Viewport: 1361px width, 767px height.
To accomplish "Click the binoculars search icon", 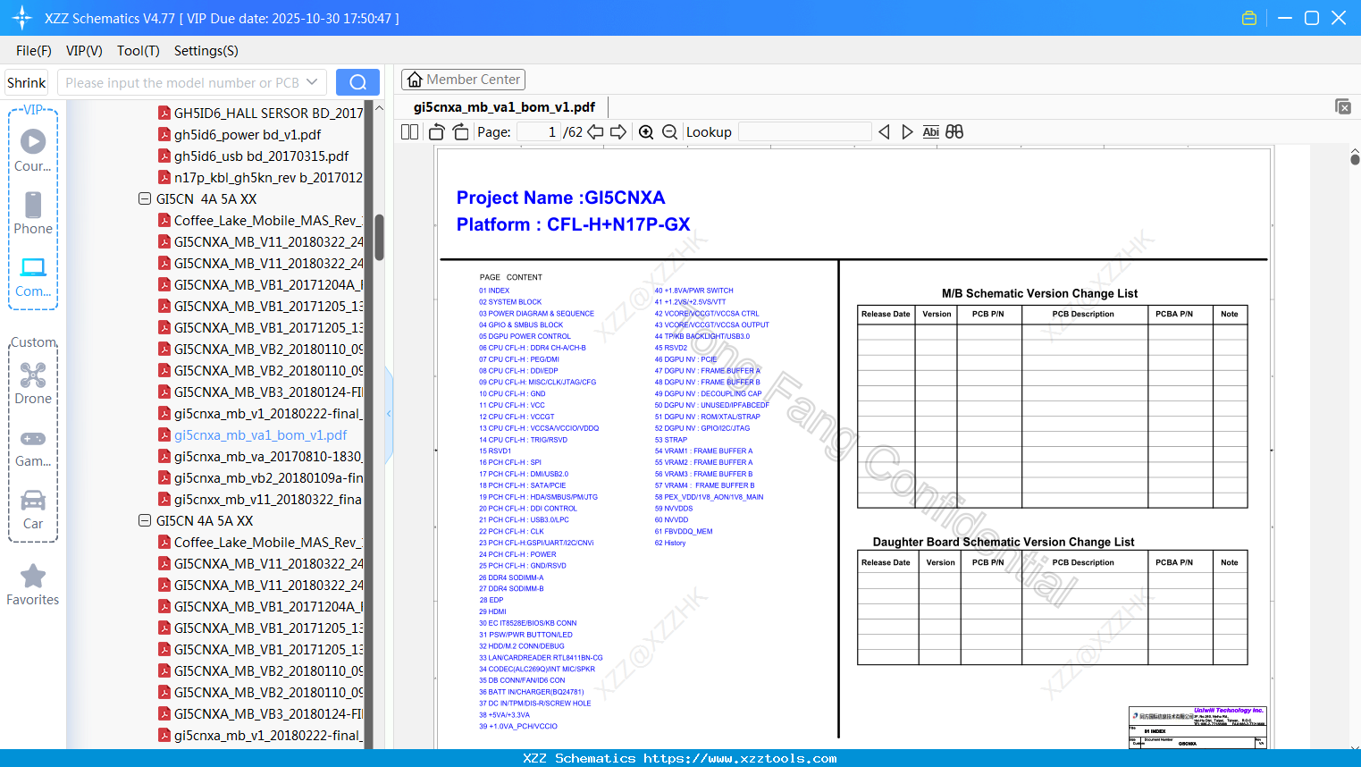I will pos(954,131).
